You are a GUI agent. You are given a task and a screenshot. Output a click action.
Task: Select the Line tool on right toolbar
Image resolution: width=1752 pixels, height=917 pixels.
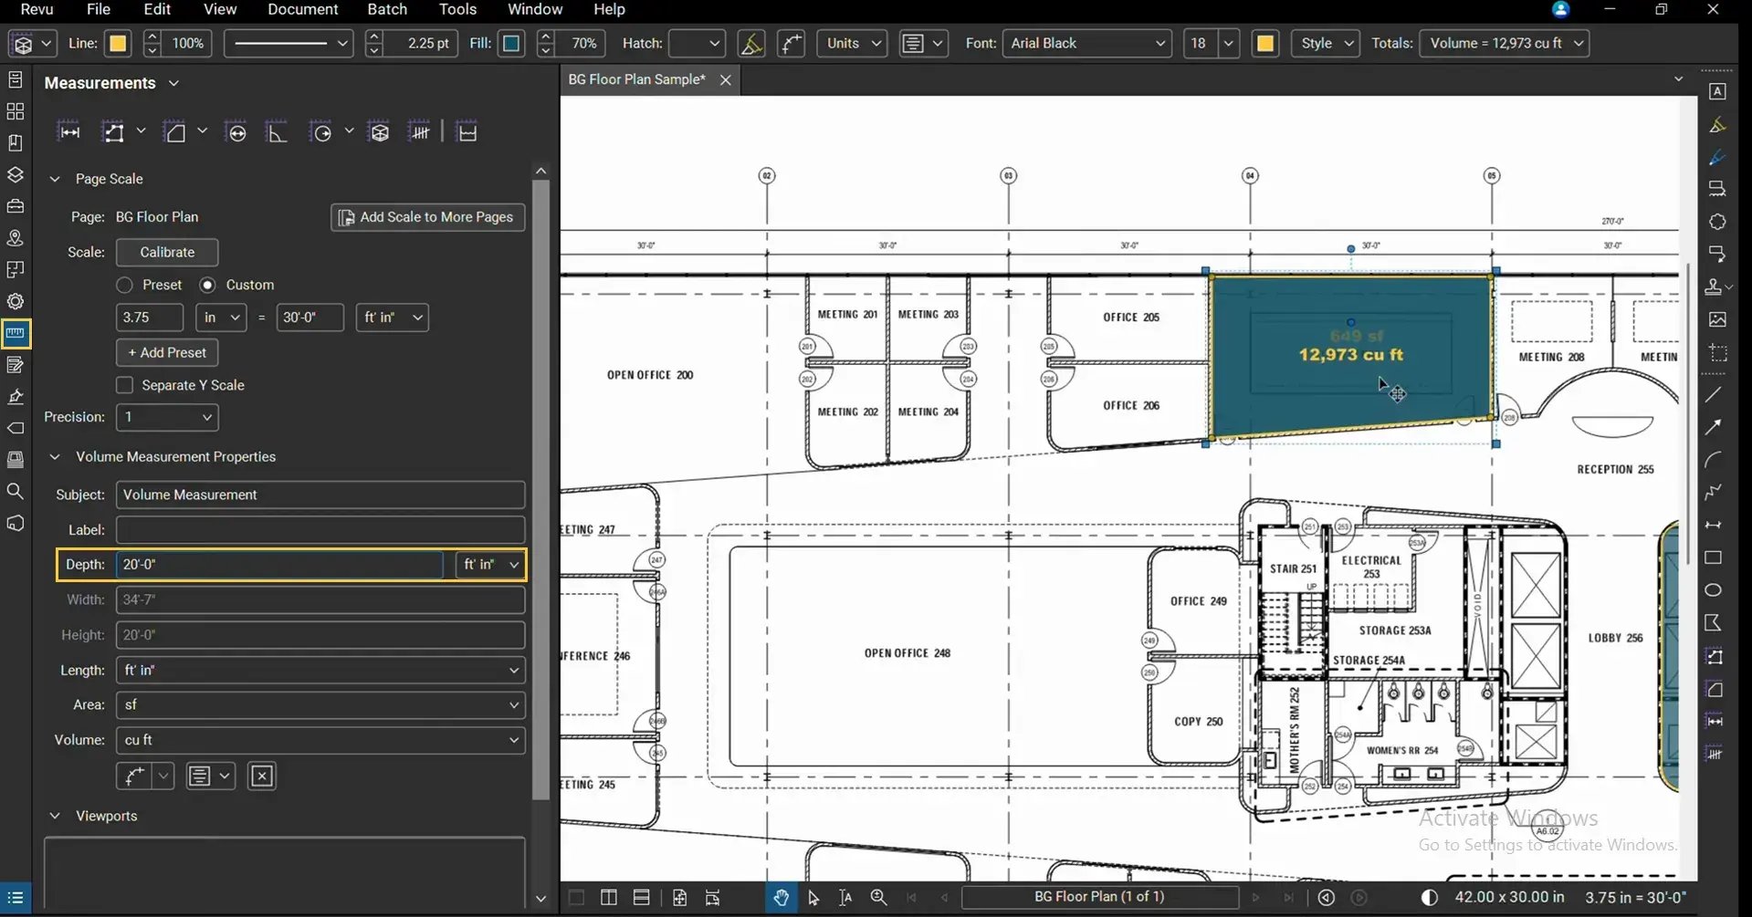coord(1714,394)
